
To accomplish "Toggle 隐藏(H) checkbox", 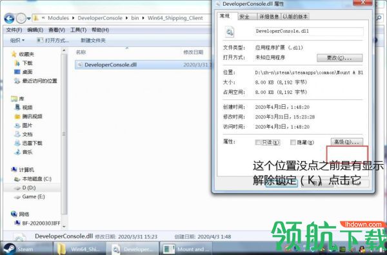I will [293, 142].
